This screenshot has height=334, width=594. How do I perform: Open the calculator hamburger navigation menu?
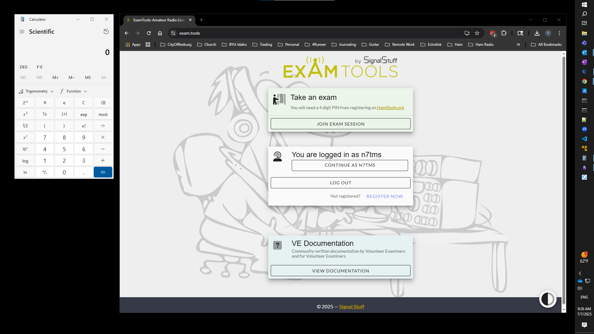[22, 32]
